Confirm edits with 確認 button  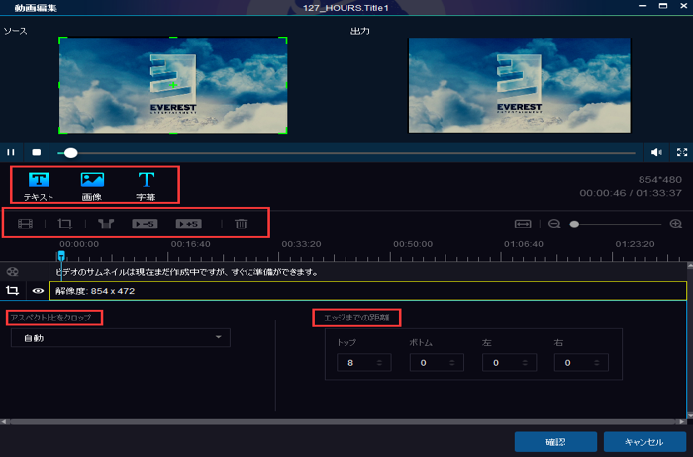(555, 442)
